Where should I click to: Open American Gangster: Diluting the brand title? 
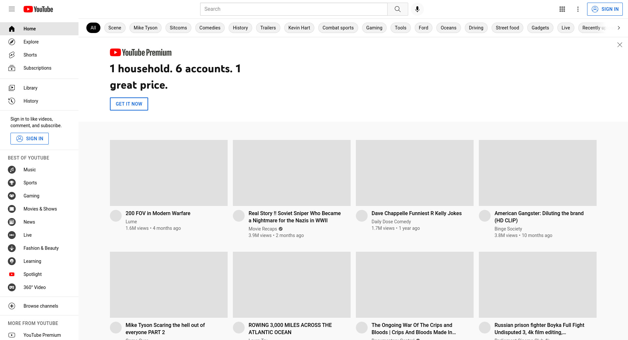point(539,217)
